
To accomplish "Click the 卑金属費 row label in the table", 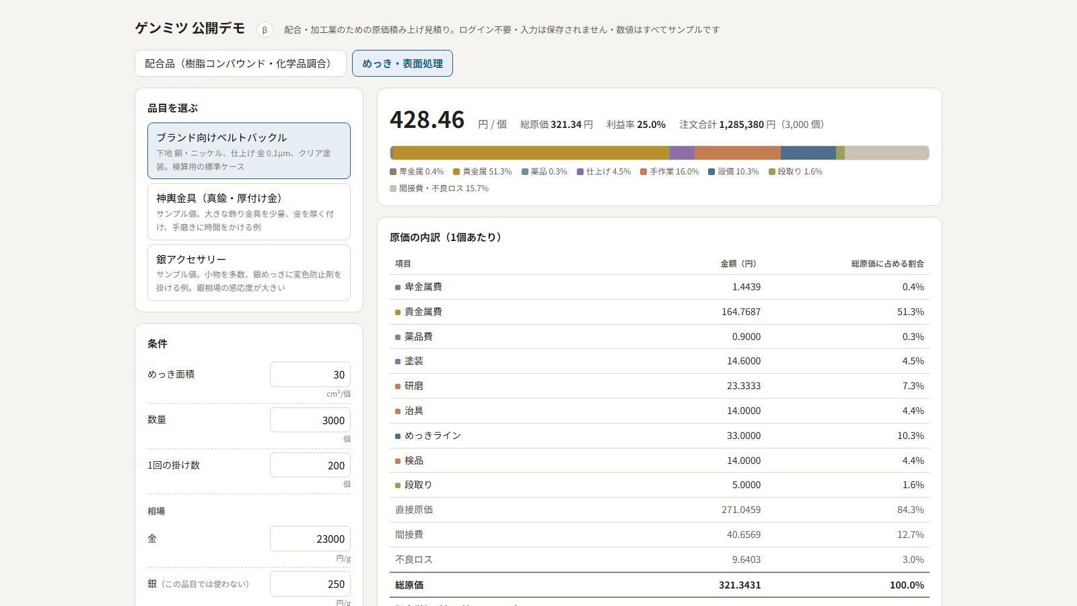I will [423, 287].
